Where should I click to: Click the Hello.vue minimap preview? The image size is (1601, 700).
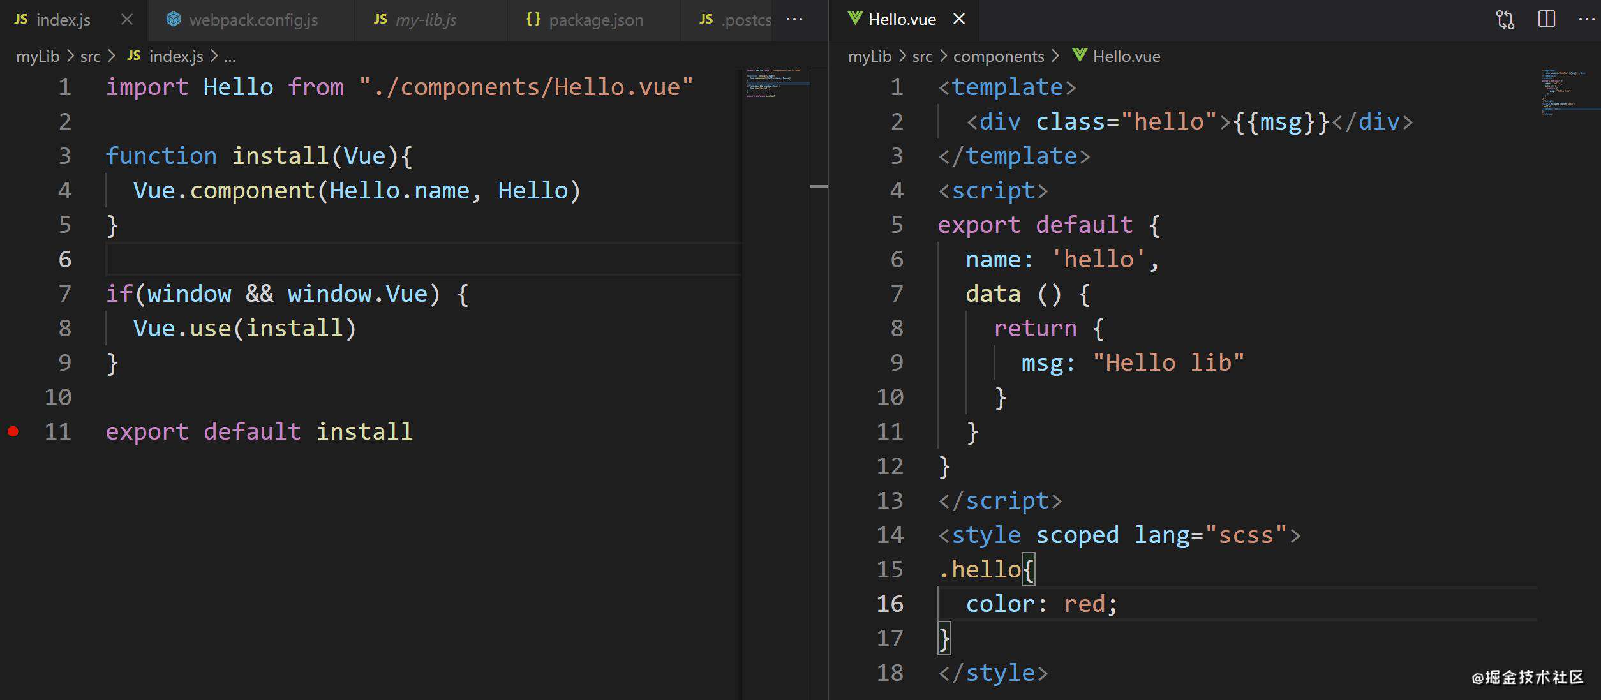click(1567, 93)
